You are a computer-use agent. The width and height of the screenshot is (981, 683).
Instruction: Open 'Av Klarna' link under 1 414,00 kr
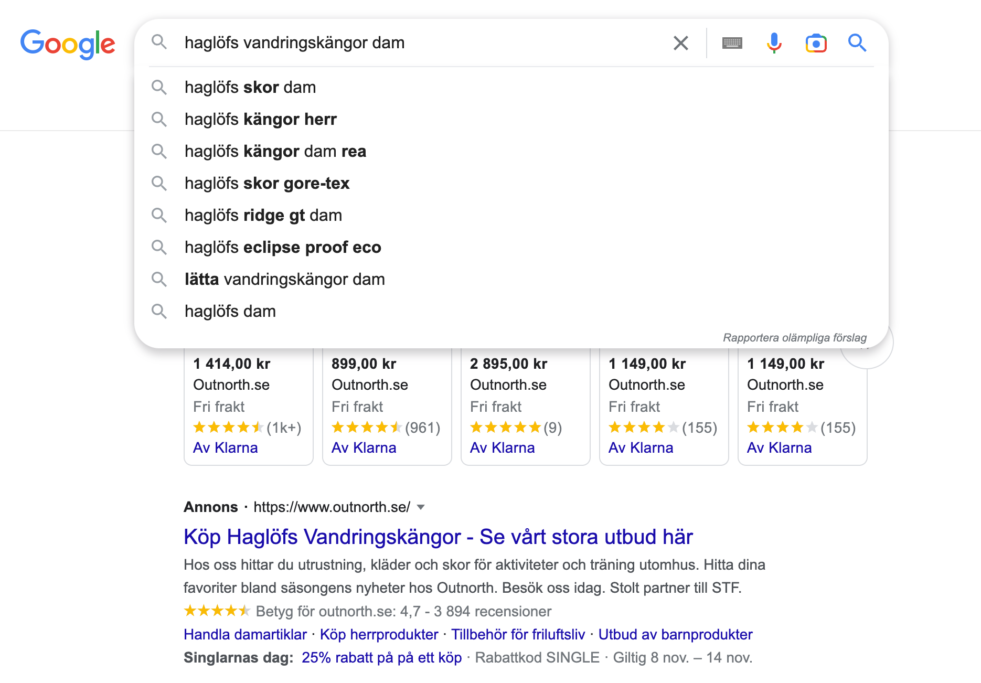(x=226, y=447)
